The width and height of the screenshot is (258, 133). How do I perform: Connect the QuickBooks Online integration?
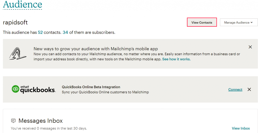[235, 90]
